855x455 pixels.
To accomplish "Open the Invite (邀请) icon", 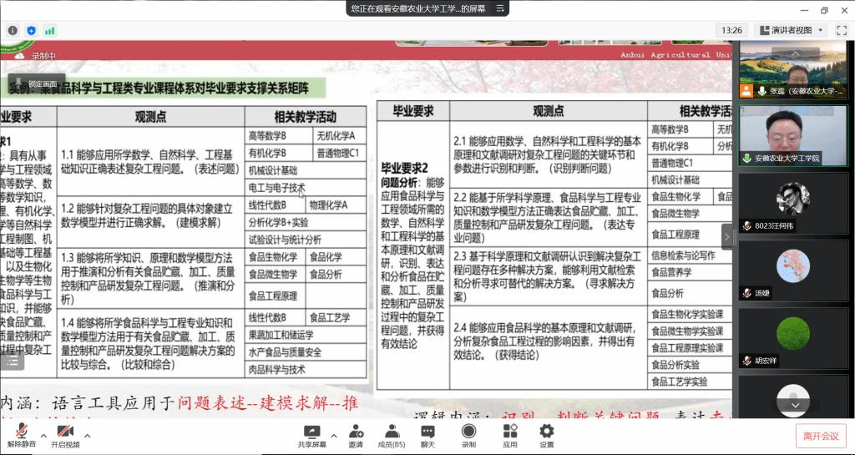I will click(x=356, y=435).
